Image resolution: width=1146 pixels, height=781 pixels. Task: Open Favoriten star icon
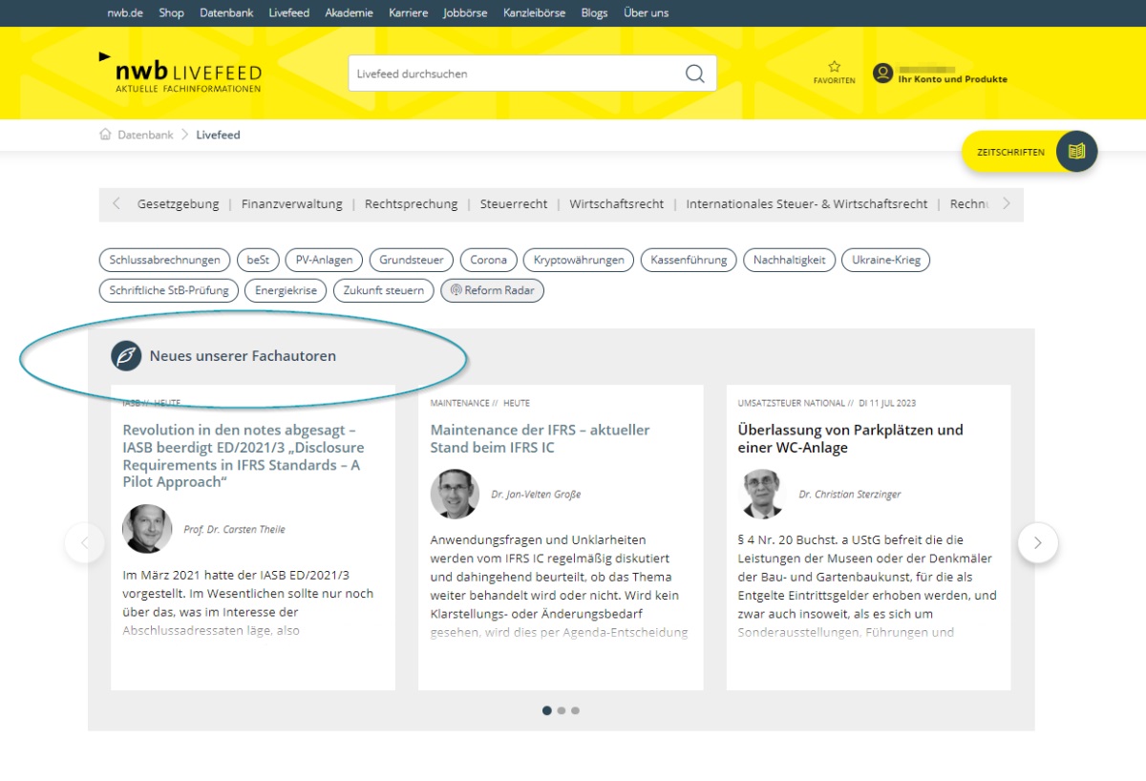tap(834, 67)
